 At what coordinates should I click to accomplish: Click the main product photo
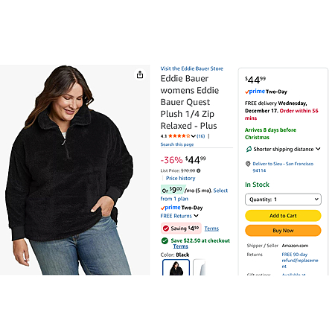[75, 170]
